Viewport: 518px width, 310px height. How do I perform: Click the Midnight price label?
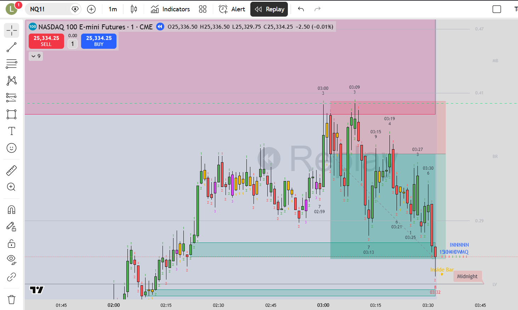467,276
